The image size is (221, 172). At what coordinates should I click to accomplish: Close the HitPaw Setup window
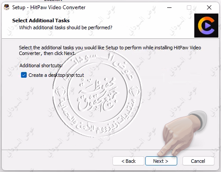coord(209,7)
